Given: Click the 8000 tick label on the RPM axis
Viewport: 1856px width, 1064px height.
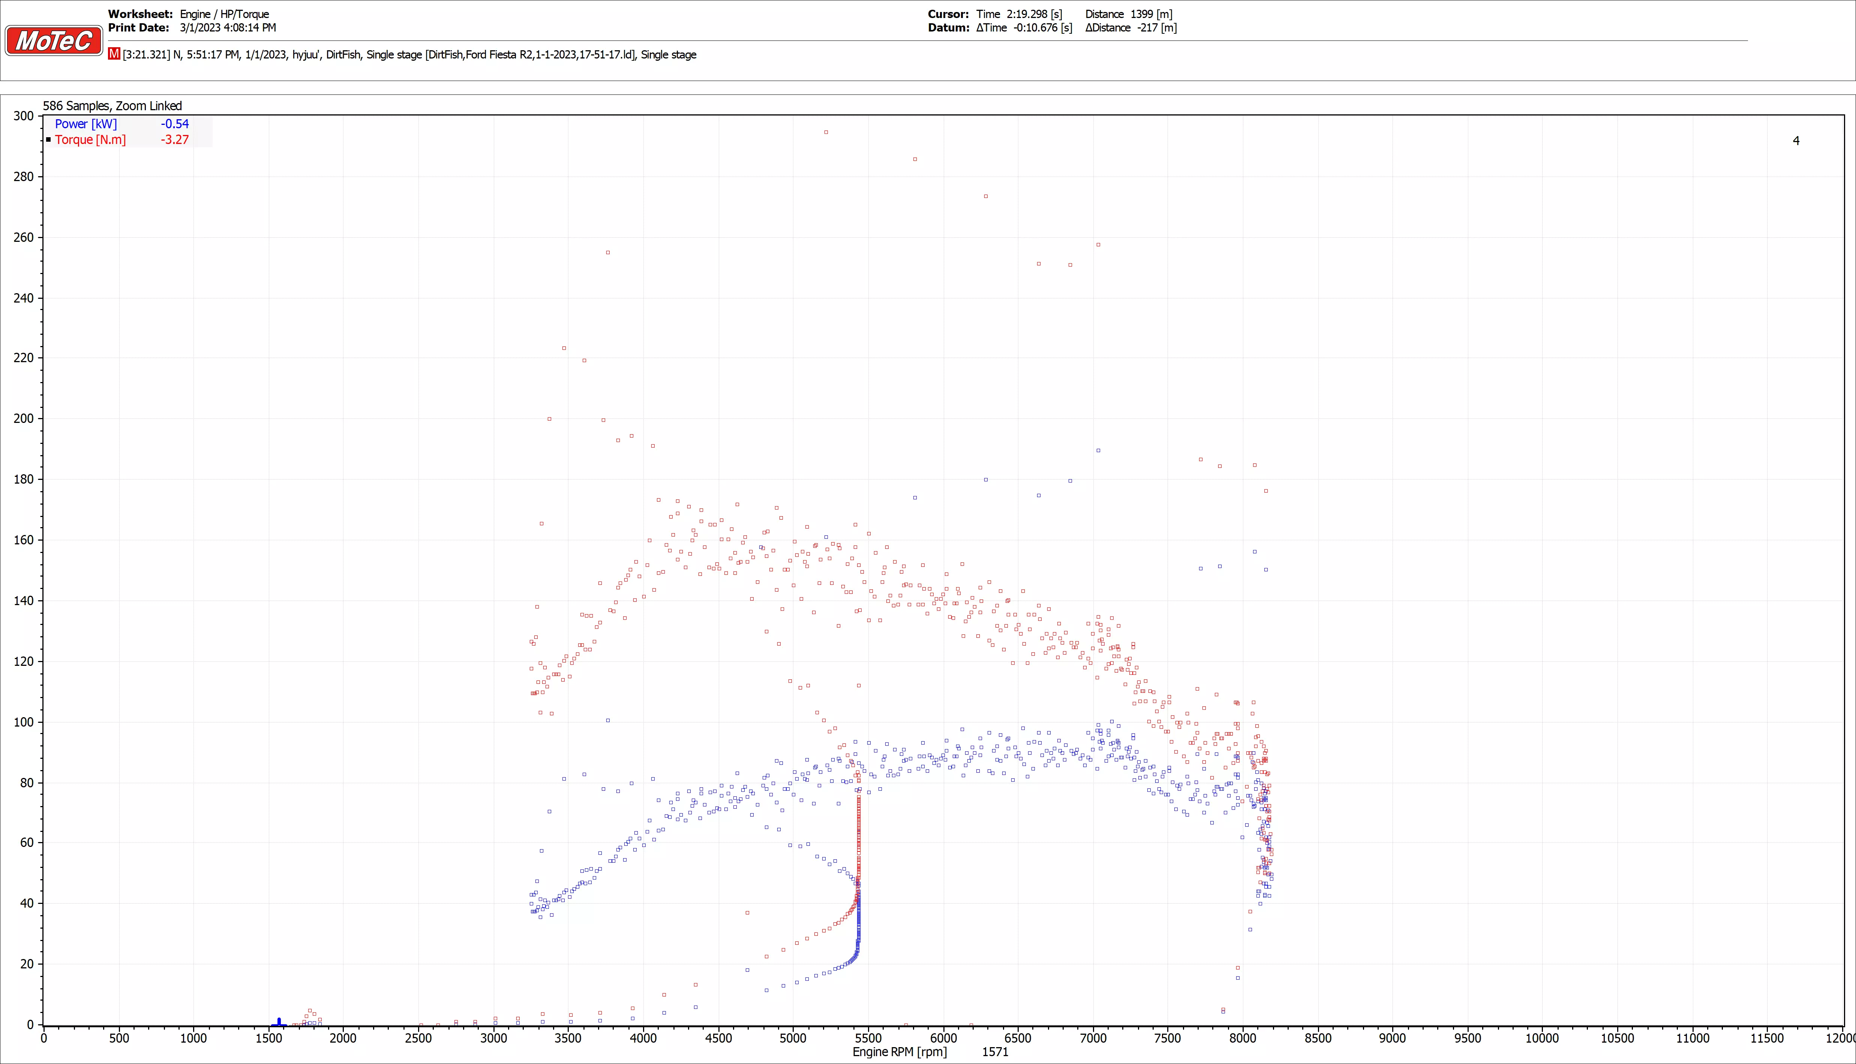Looking at the screenshot, I should pos(1242,1039).
